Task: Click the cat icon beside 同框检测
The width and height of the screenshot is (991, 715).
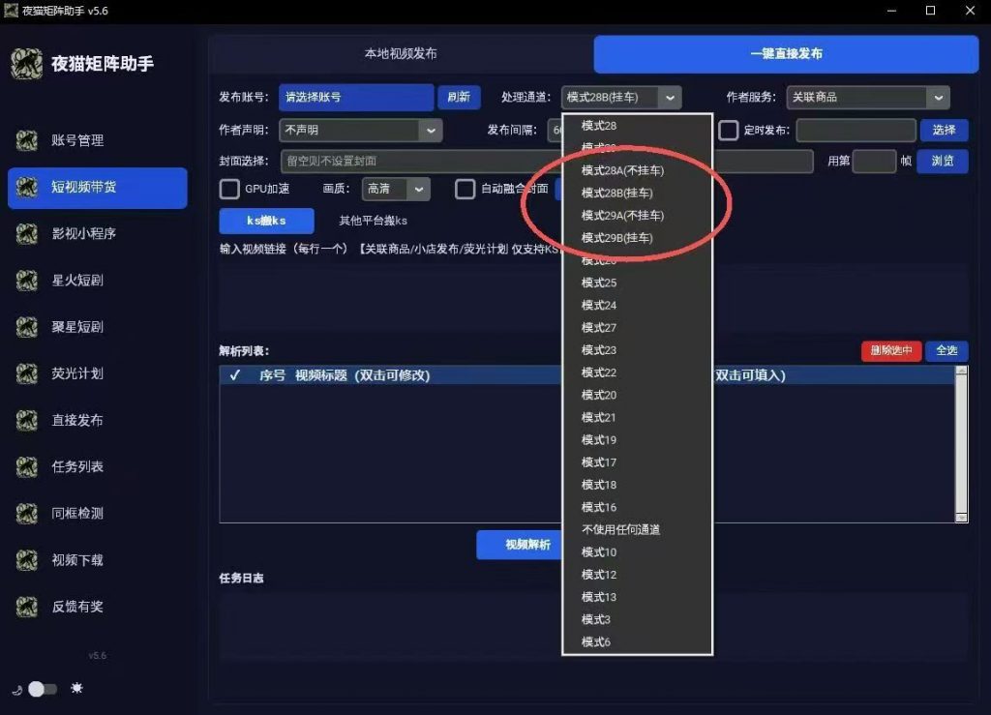Action: point(26,514)
